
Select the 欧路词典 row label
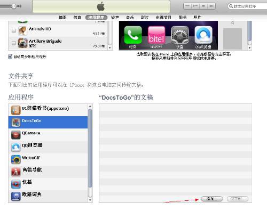coord(32,194)
